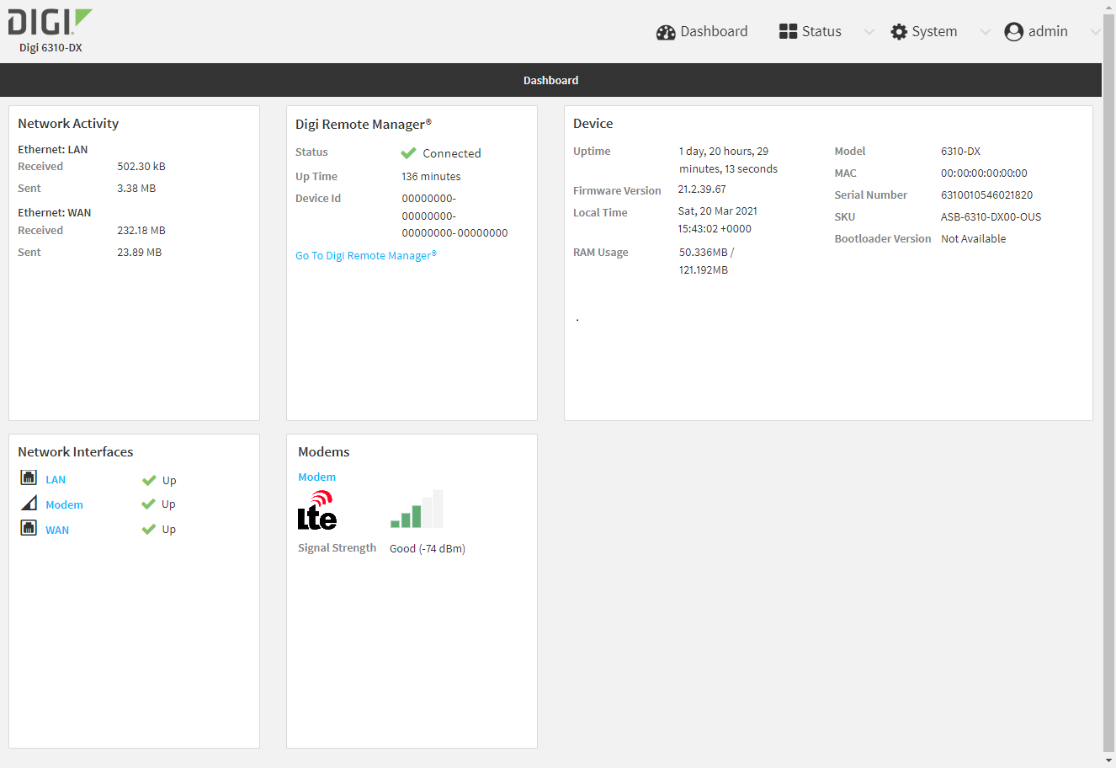Click the Network Activity heading

(x=68, y=123)
